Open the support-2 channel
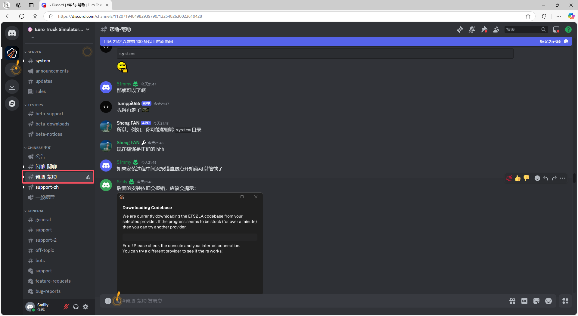Viewport: 578px width, 316px height. (59, 240)
